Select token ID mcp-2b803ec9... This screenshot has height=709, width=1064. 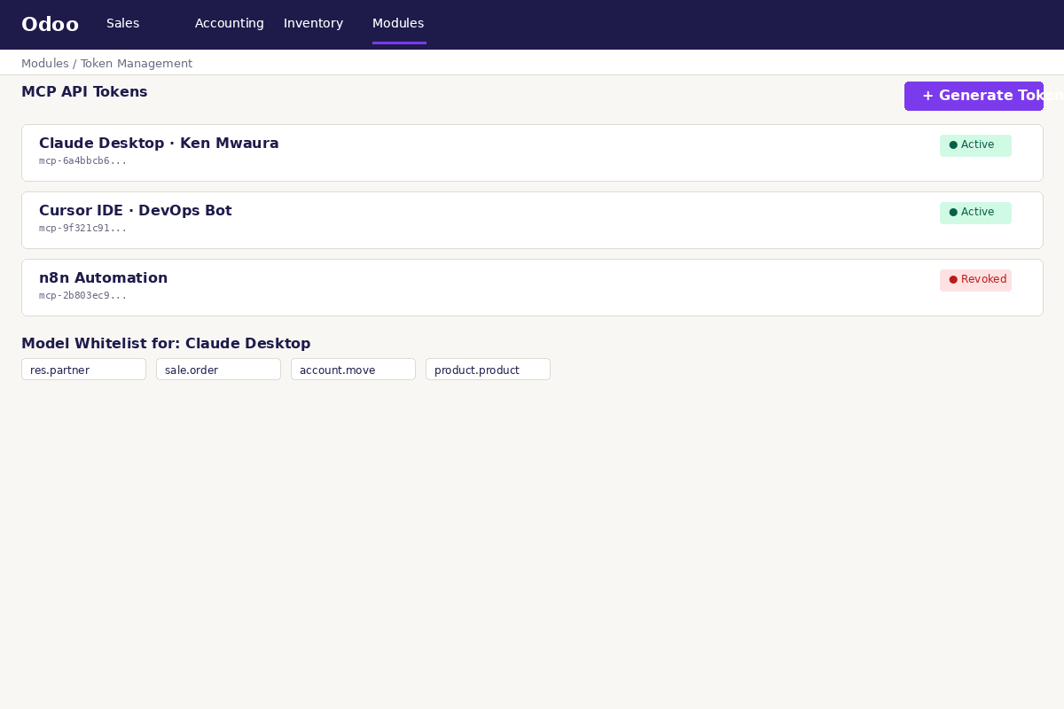[x=82, y=296]
